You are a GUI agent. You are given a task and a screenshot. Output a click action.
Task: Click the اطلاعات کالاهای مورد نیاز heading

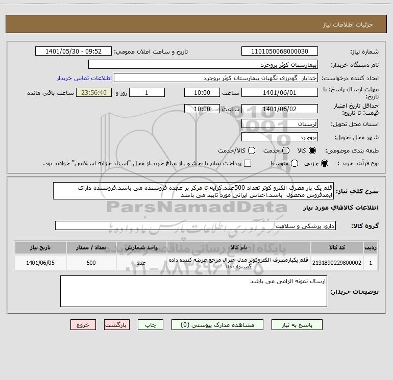coord(340,208)
